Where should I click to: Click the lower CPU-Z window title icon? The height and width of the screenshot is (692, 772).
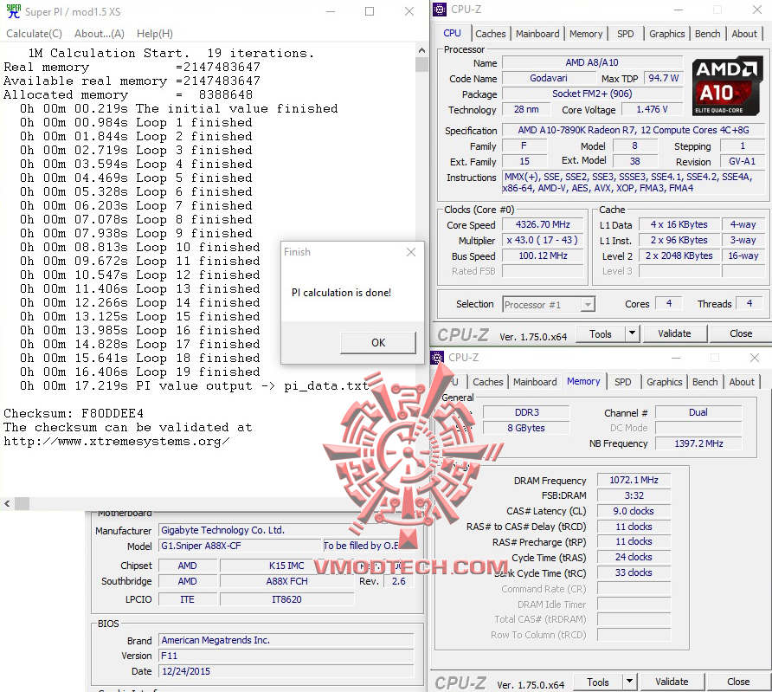pyautogui.click(x=437, y=358)
